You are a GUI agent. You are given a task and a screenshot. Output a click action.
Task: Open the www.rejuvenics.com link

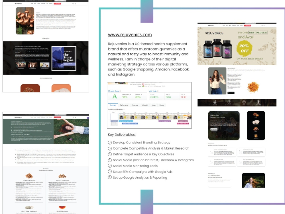pos(130,35)
